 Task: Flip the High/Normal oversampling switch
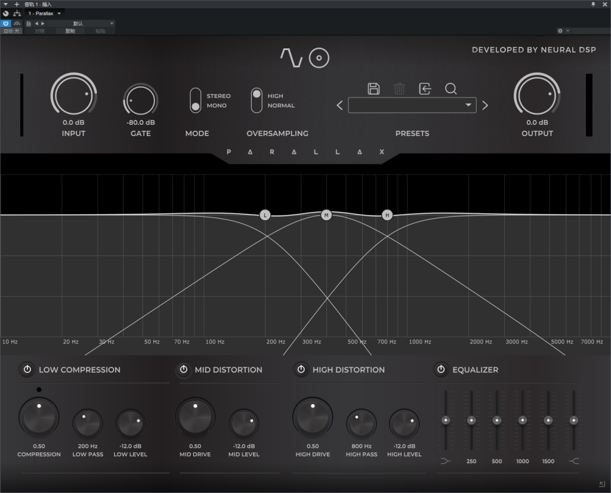(x=257, y=100)
